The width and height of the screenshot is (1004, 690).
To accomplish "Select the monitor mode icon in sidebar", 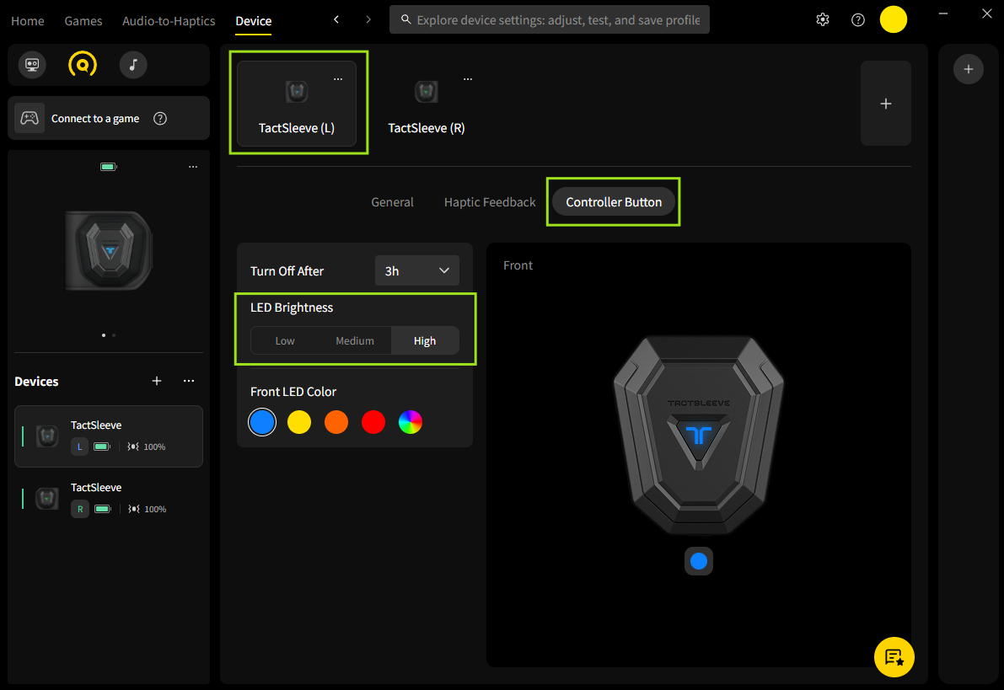I will 32,65.
